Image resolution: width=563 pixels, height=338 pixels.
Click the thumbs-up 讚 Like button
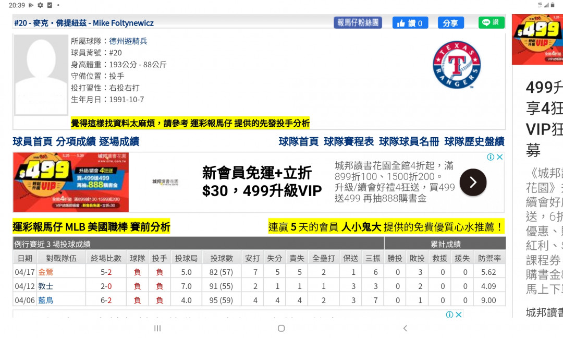[x=410, y=23]
